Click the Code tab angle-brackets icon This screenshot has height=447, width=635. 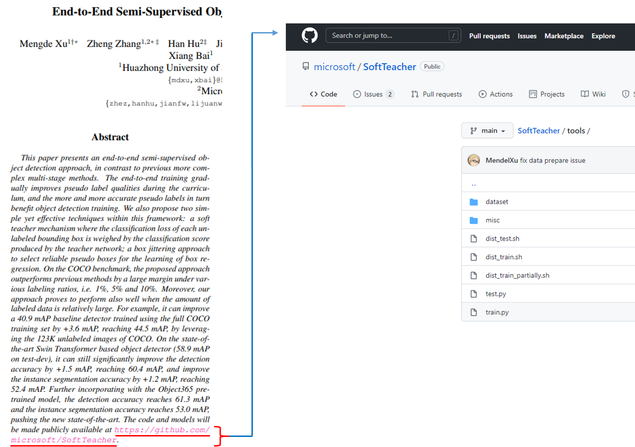point(314,94)
